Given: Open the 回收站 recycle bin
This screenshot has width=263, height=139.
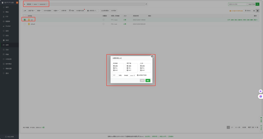Looking at the screenshot, I should tap(248, 11).
